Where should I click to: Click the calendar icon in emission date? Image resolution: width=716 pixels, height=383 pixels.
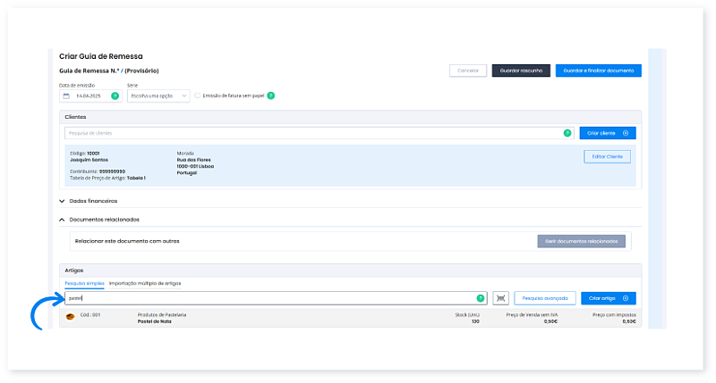66,96
